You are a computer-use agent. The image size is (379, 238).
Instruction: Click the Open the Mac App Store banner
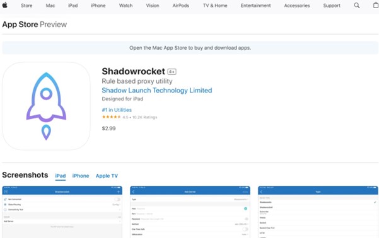(x=190, y=48)
